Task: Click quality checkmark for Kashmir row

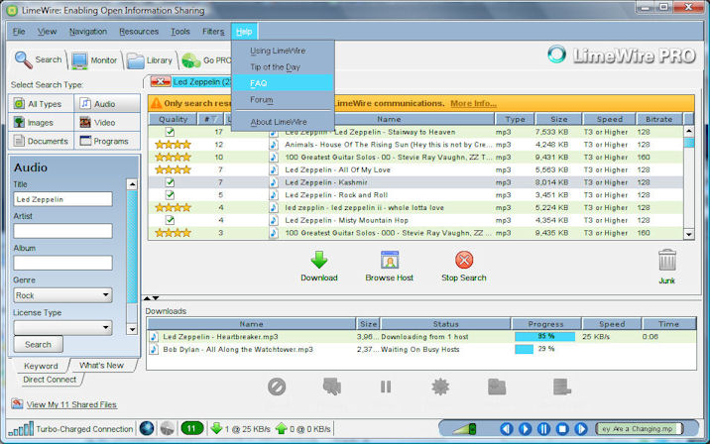Action: click(x=170, y=182)
